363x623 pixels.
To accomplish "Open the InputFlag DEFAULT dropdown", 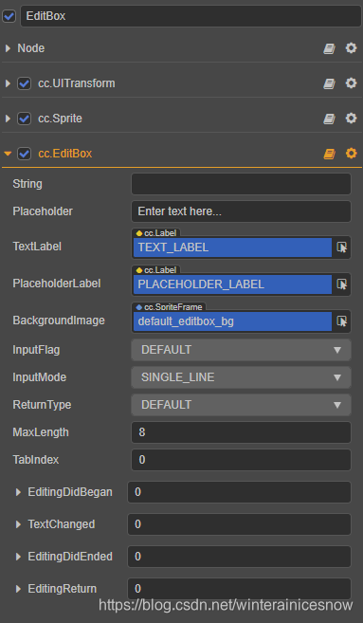I will click(241, 350).
